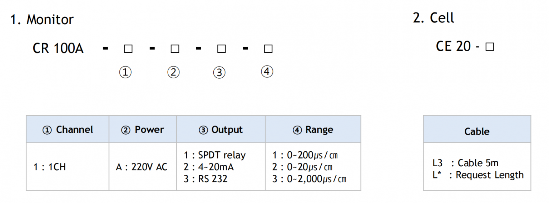Pick the 0~2,000µs/cm range option
Image resolution: width=549 pixels, height=203 pixels.
pyautogui.click(x=309, y=179)
